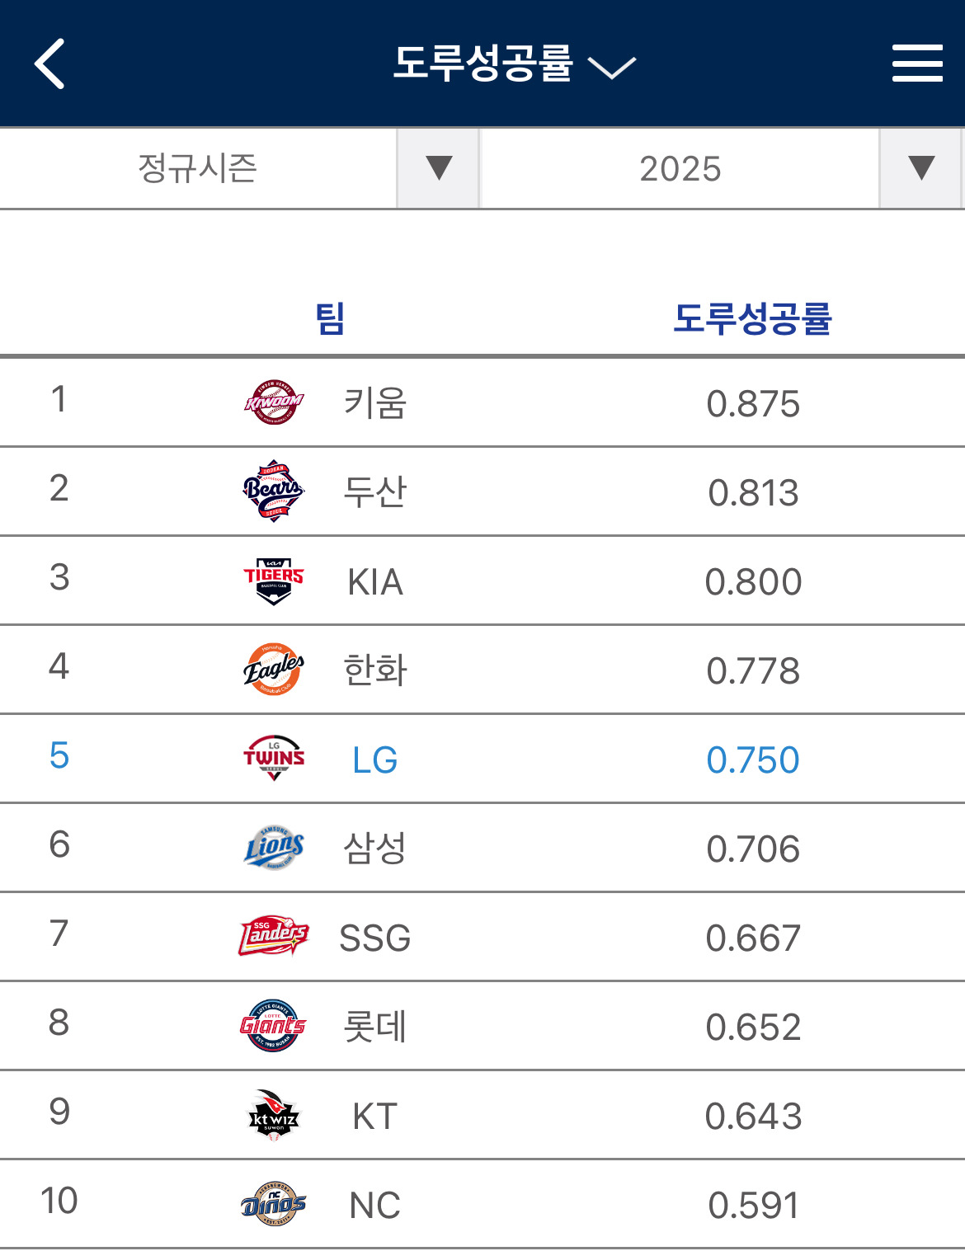Select the 키움 team name
Screen dimensions: 965x1251
point(374,403)
